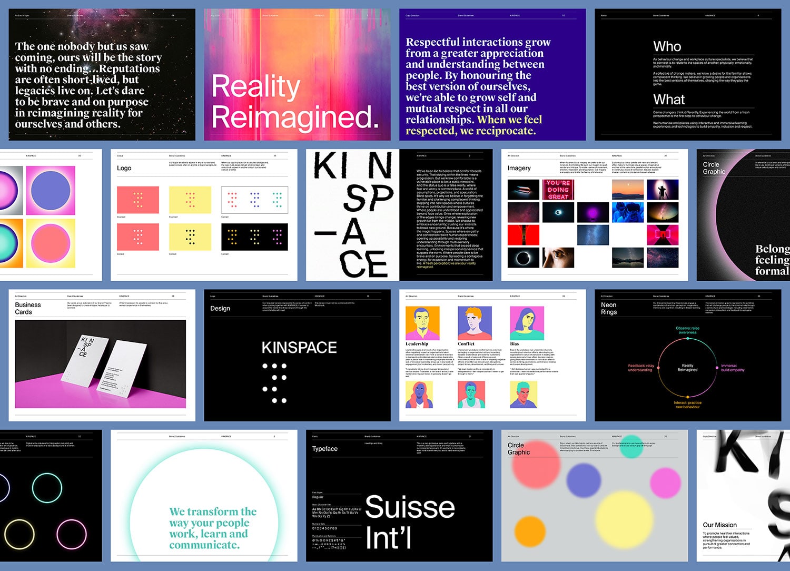Click the teal neon ring
Image resolution: width=790 pixels, height=571 pixels.
click(x=47, y=488)
